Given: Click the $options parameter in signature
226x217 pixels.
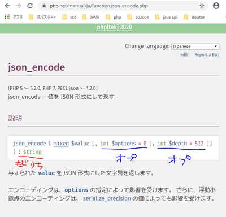Looking at the screenshot, I should [x=124, y=144].
